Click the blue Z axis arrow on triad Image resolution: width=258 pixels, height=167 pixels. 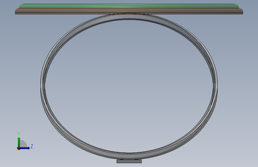click(25, 148)
